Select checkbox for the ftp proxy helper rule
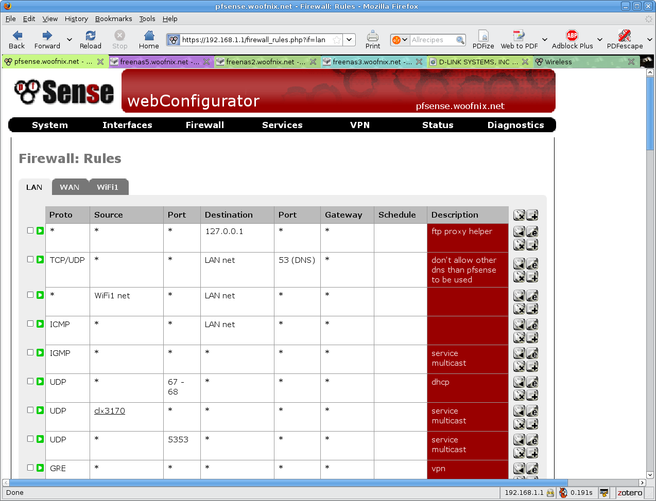The height and width of the screenshot is (501, 656). coord(30,230)
